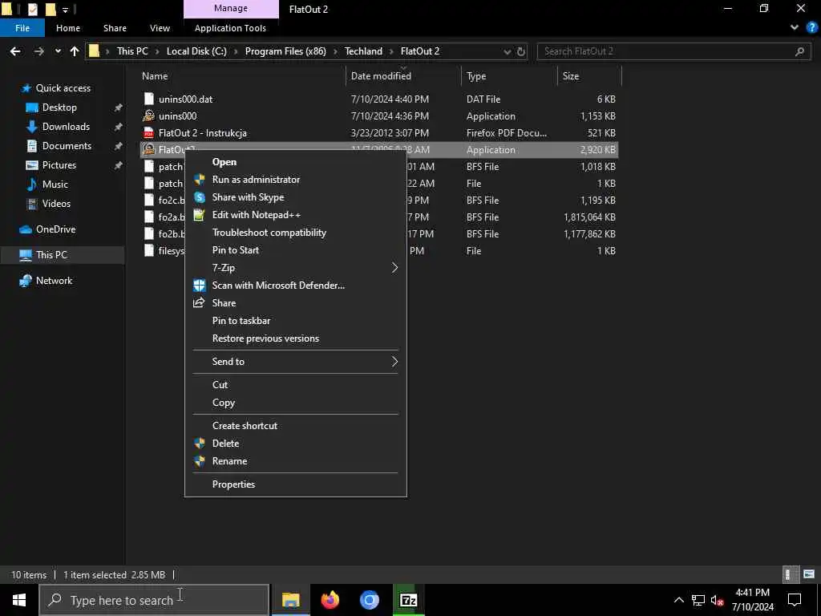Image resolution: width=821 pixels, height=616 pixels.
Task: Go up one folder level arrow
Action: (x=75, y=51)
